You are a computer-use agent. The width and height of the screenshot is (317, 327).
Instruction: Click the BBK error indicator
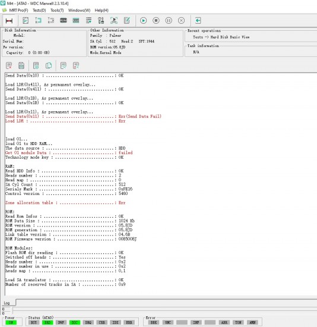[x=154, y=322]
